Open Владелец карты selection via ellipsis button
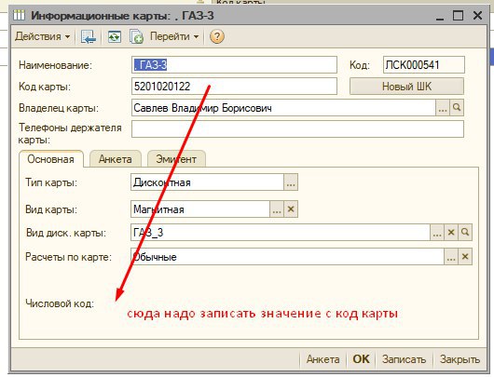 pos(443,108)
